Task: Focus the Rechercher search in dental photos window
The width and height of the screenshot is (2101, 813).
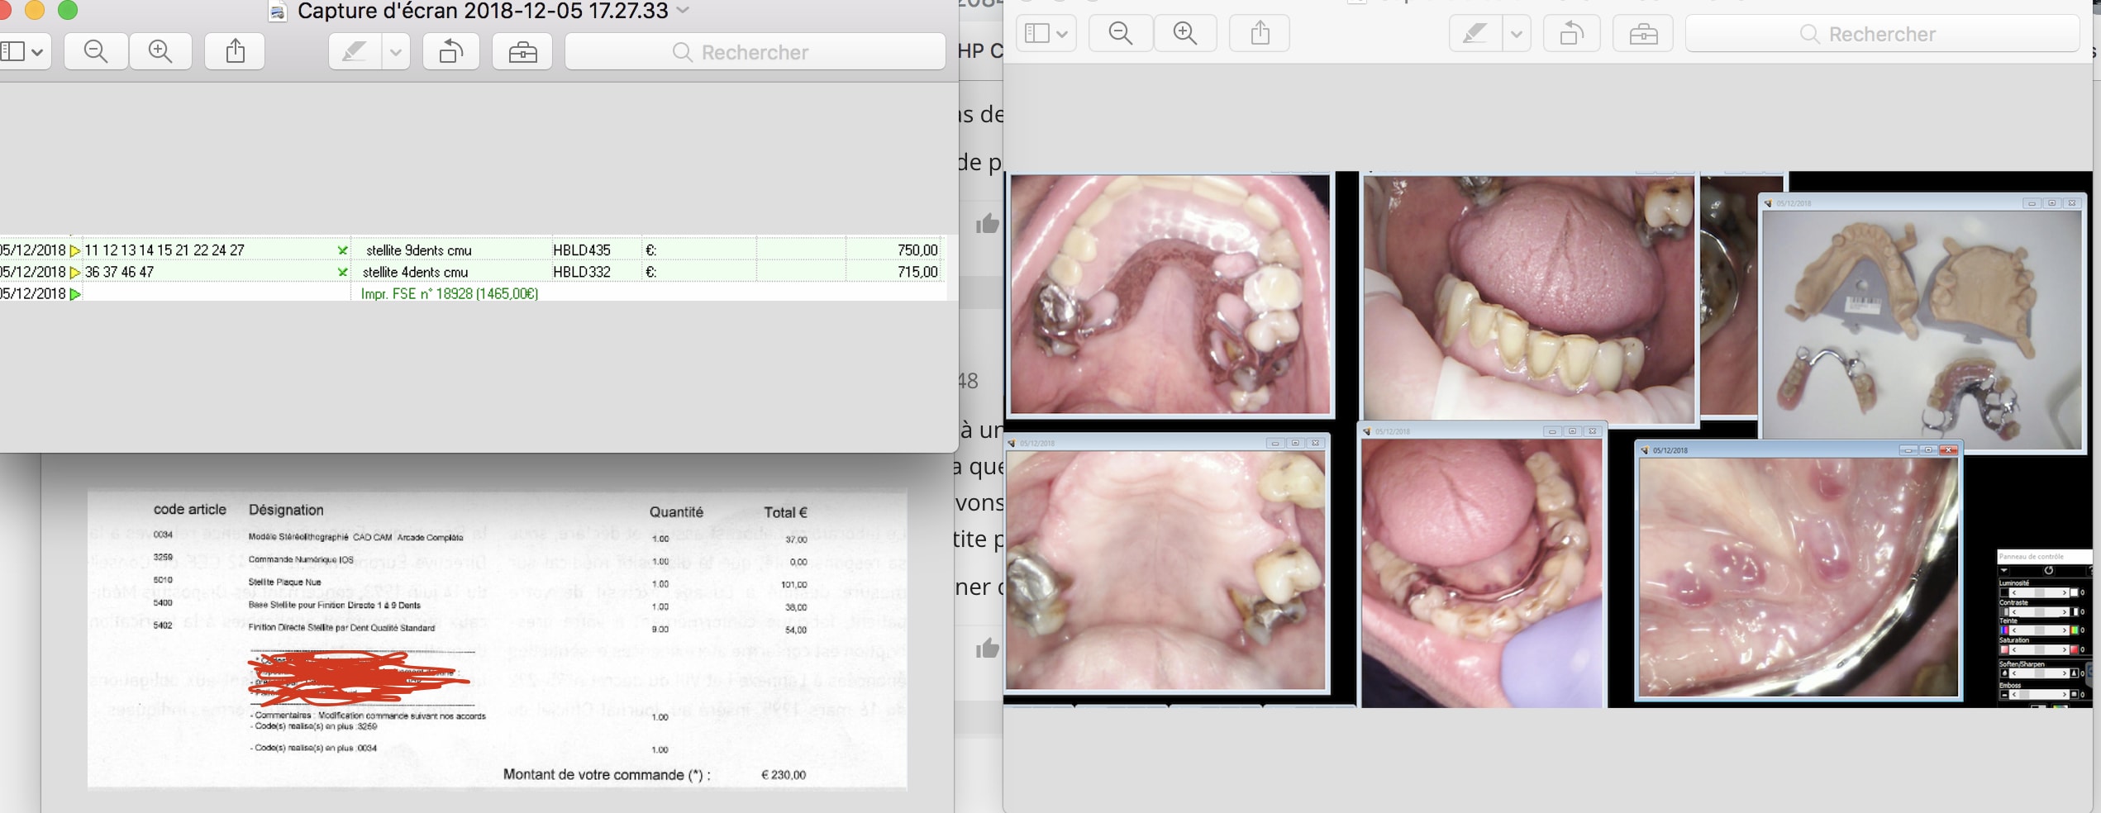Action: (1882, 34)
